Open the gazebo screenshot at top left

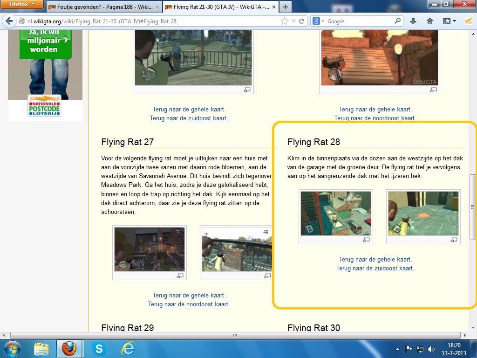click(193, 57)
